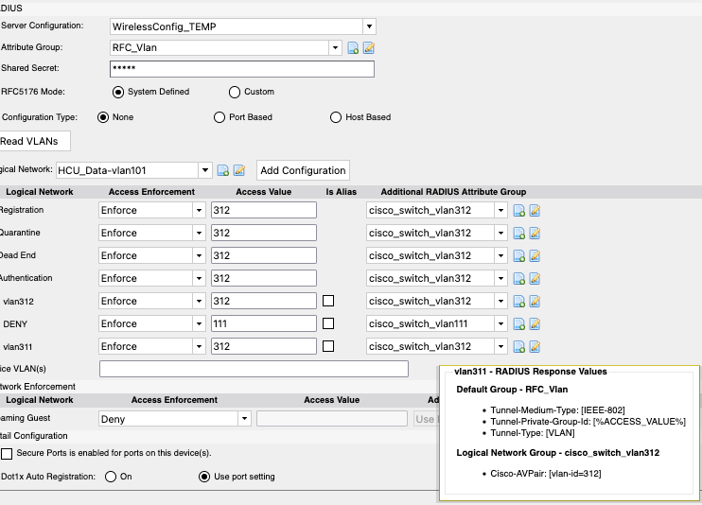Add RADIUS attribute group for Authentication row
702x505 pixels.
coord(519,278)
